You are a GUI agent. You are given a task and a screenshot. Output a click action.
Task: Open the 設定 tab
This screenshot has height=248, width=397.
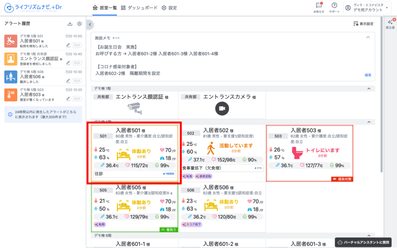[169, 8]
